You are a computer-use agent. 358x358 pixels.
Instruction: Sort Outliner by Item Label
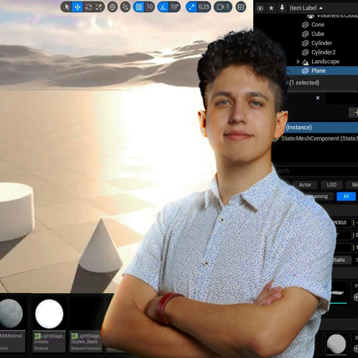coord(306,8)
